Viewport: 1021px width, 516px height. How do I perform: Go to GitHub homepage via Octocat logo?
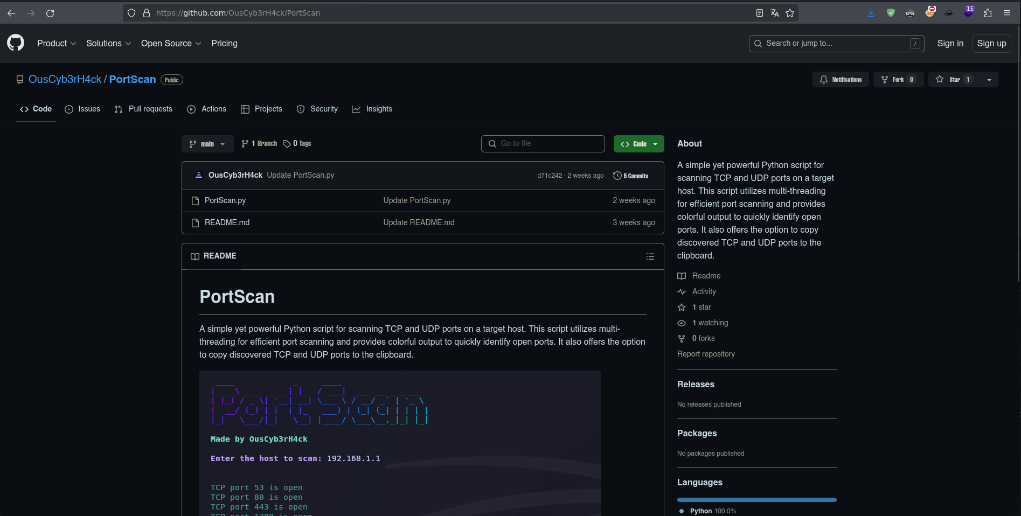click(x=16, y=43)
